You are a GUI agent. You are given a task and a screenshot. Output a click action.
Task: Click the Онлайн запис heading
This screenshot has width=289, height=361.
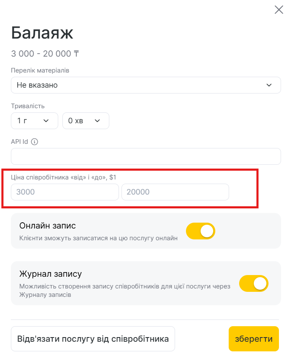click(x=47, y=226)
